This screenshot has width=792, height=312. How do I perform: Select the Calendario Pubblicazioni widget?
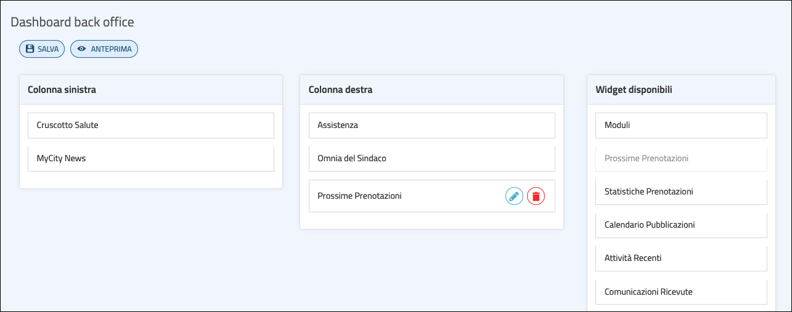[681, 225]
